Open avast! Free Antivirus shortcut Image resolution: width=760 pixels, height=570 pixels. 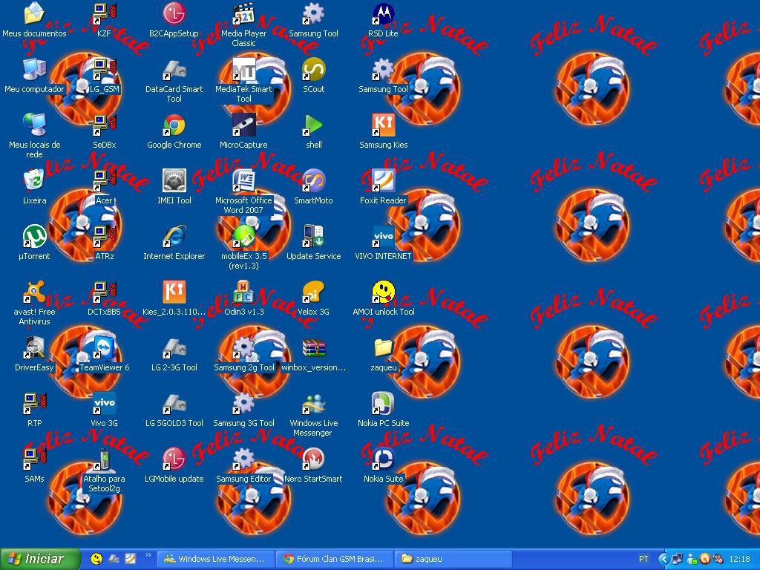(x=34, y=292)
